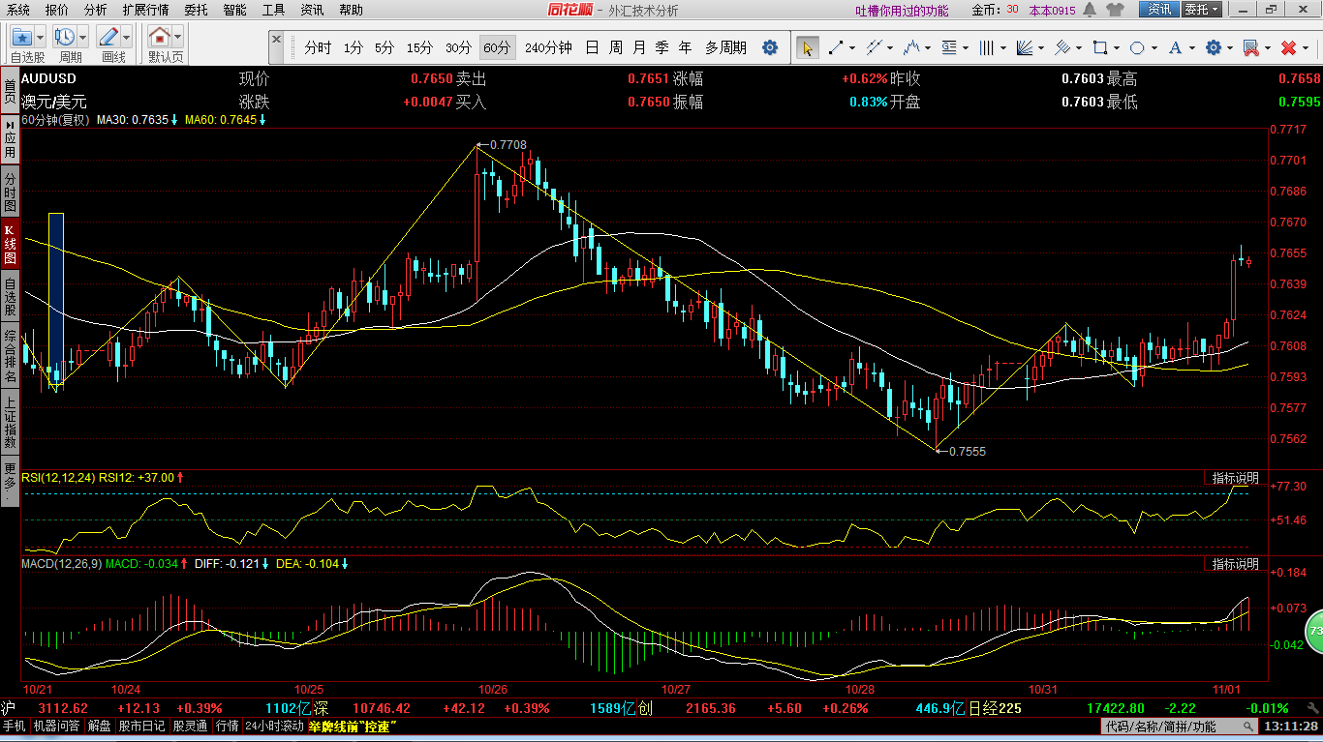This screenshot has width=1323, height=742.
Task: Click 机器问答 in bottom bar
Action: pos(57,726)
